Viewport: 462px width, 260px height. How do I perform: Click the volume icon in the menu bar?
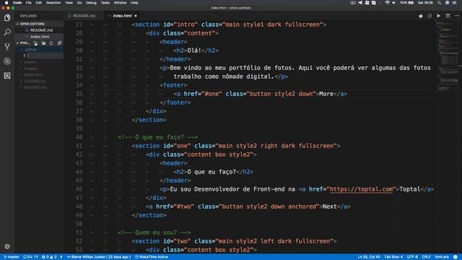tap(394, 3)
